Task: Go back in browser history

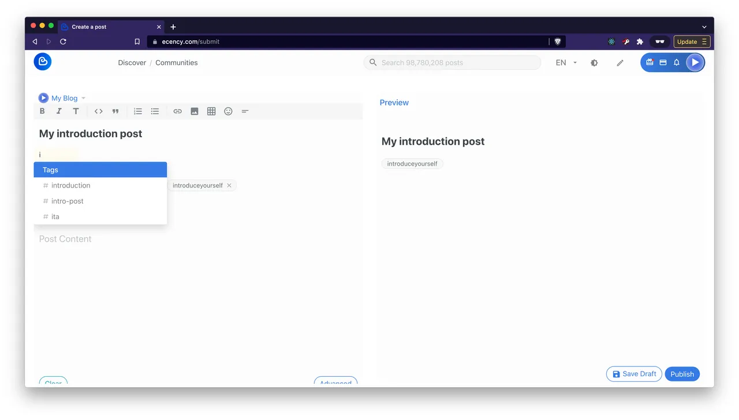Action: tap(35, 42)
